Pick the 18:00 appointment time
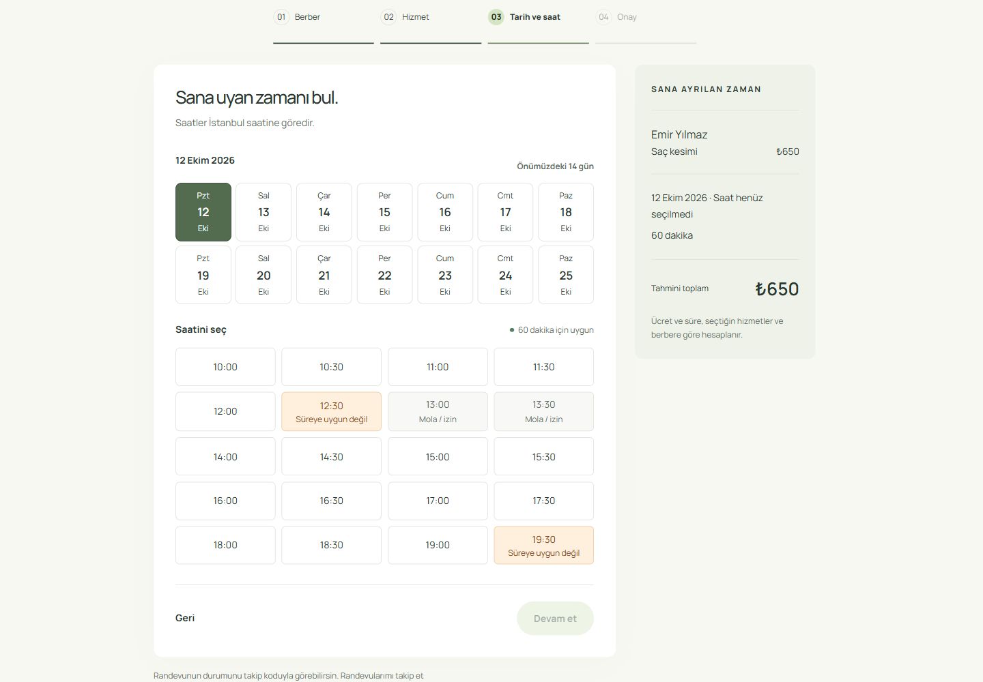This screenshot has width=983, height=682. pyautogui.click(x=225, y=545)
